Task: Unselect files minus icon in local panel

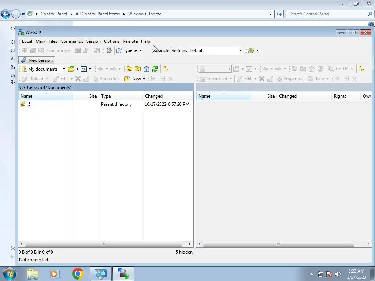Action: tap(162, 79)
